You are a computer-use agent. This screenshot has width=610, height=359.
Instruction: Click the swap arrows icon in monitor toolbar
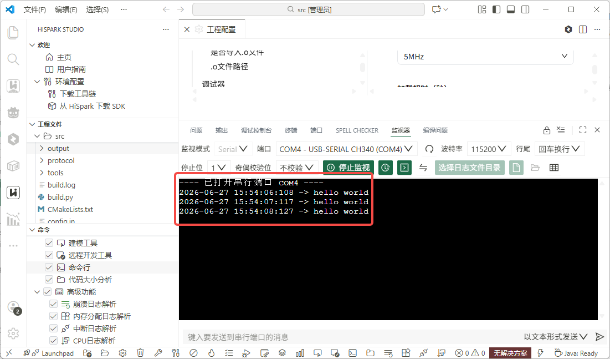(x=423, y=168)
